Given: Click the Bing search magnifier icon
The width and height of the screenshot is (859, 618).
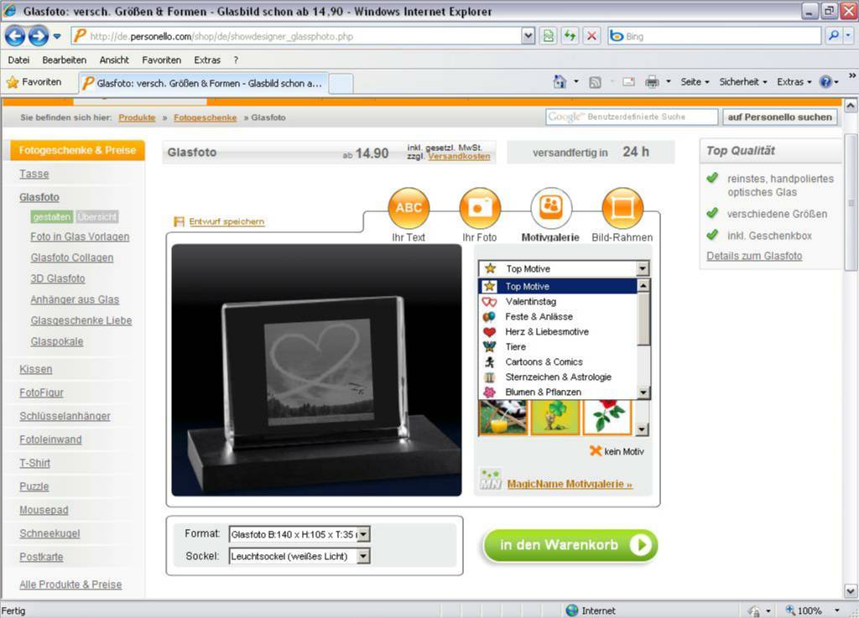Looking at the screenshot, I should (x=836, y=35).
